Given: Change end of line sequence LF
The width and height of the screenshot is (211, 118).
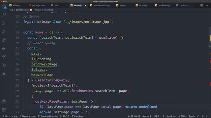Looking at the screenshot, I should click(163, 116).
